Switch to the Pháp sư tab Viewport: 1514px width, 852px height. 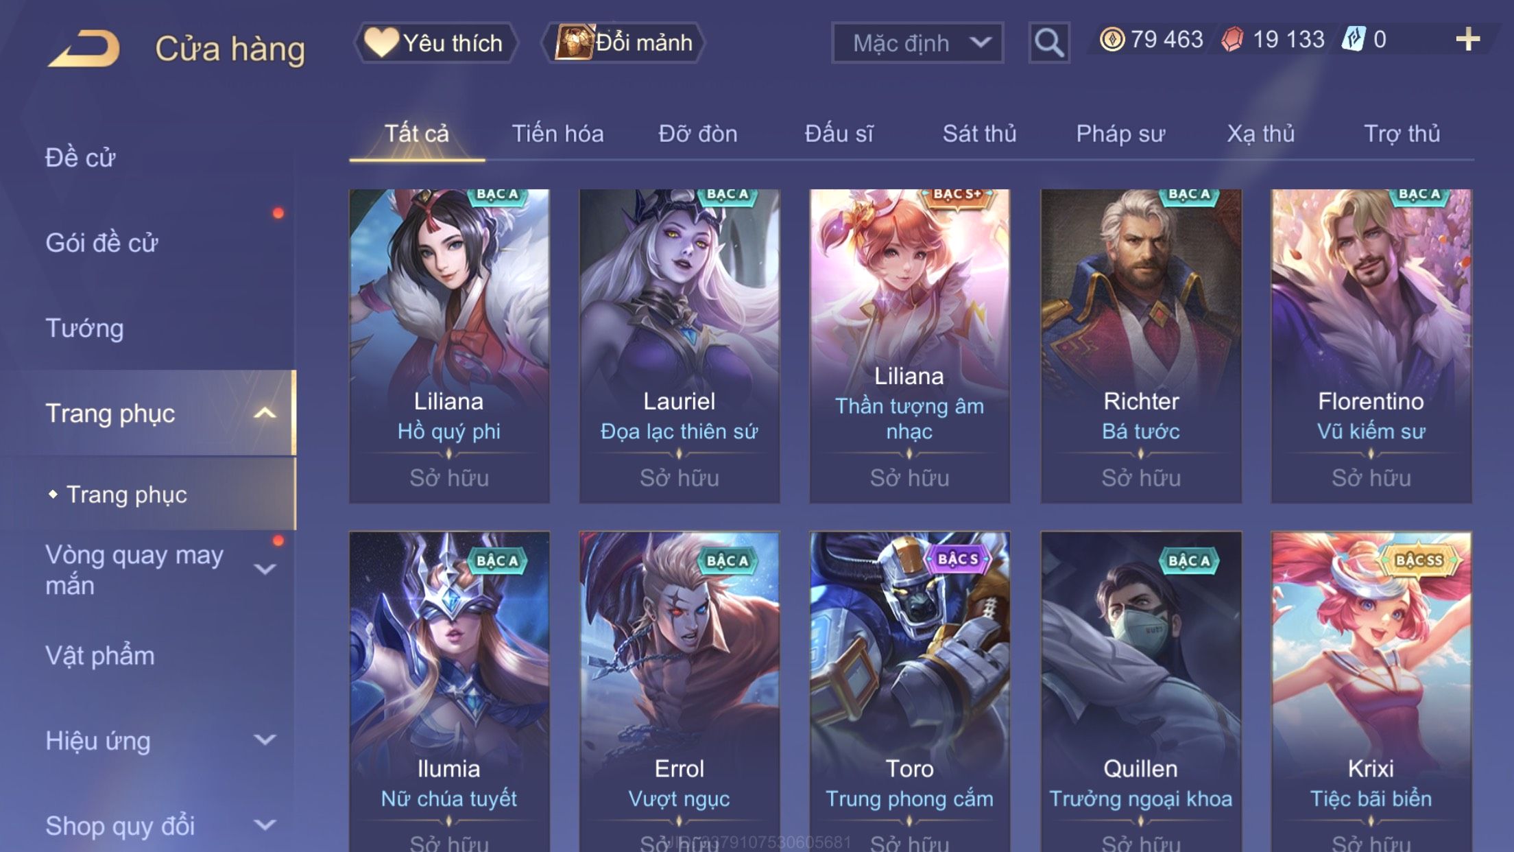tap(1120, 133)
